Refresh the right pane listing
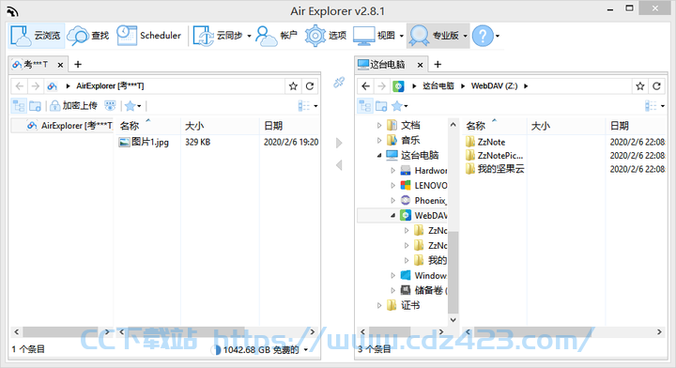This screenshot has width=676, height=368. 656,86
